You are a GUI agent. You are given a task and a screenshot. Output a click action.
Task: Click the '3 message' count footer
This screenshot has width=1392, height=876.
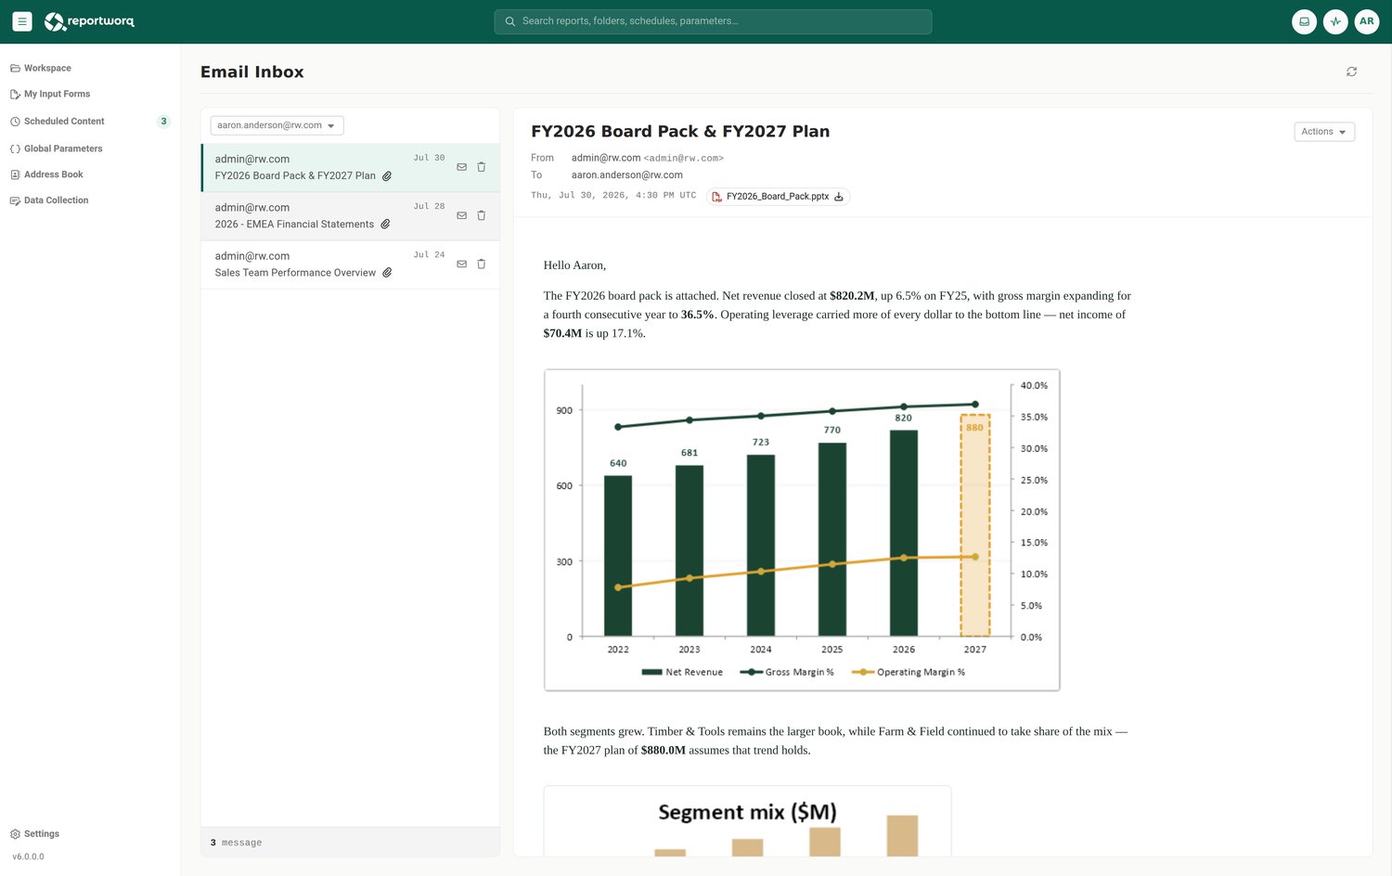click(236, 843)
